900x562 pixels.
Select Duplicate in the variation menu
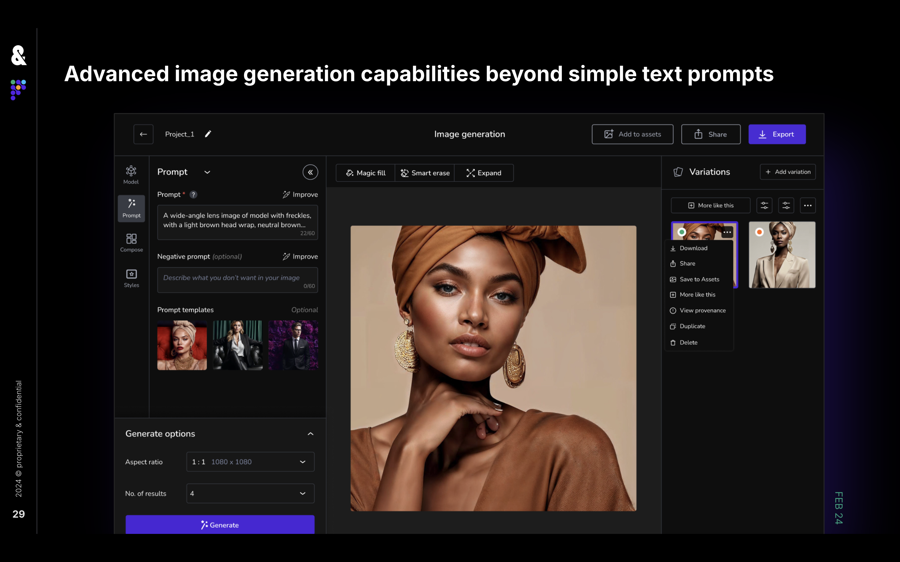692,326
